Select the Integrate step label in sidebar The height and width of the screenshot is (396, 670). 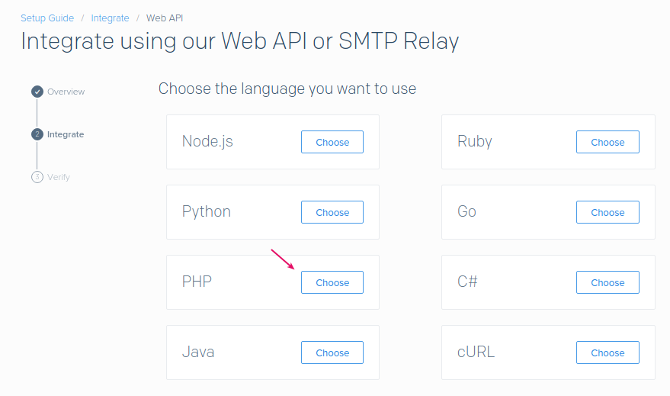click(66, 134)
